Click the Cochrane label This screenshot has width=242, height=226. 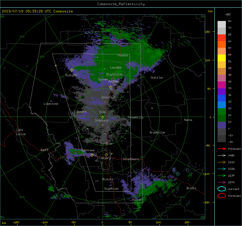(x=88, y=150)
